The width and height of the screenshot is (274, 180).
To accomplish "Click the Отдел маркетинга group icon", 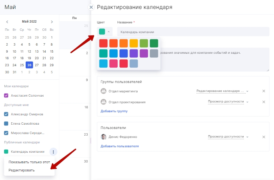I will tap(104, 91).
